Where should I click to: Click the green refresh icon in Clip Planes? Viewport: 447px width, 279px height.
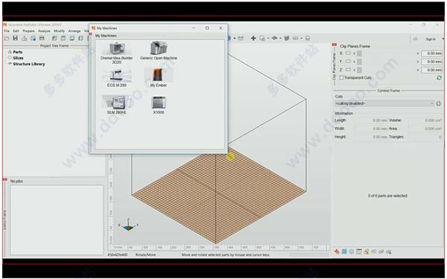point(439,77)
